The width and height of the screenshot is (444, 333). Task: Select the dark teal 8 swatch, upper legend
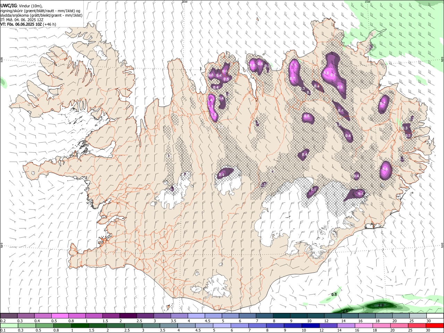(x=281, y=316)
